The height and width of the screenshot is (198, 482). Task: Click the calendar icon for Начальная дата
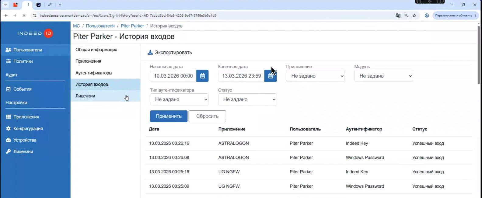tap(202, 76)
